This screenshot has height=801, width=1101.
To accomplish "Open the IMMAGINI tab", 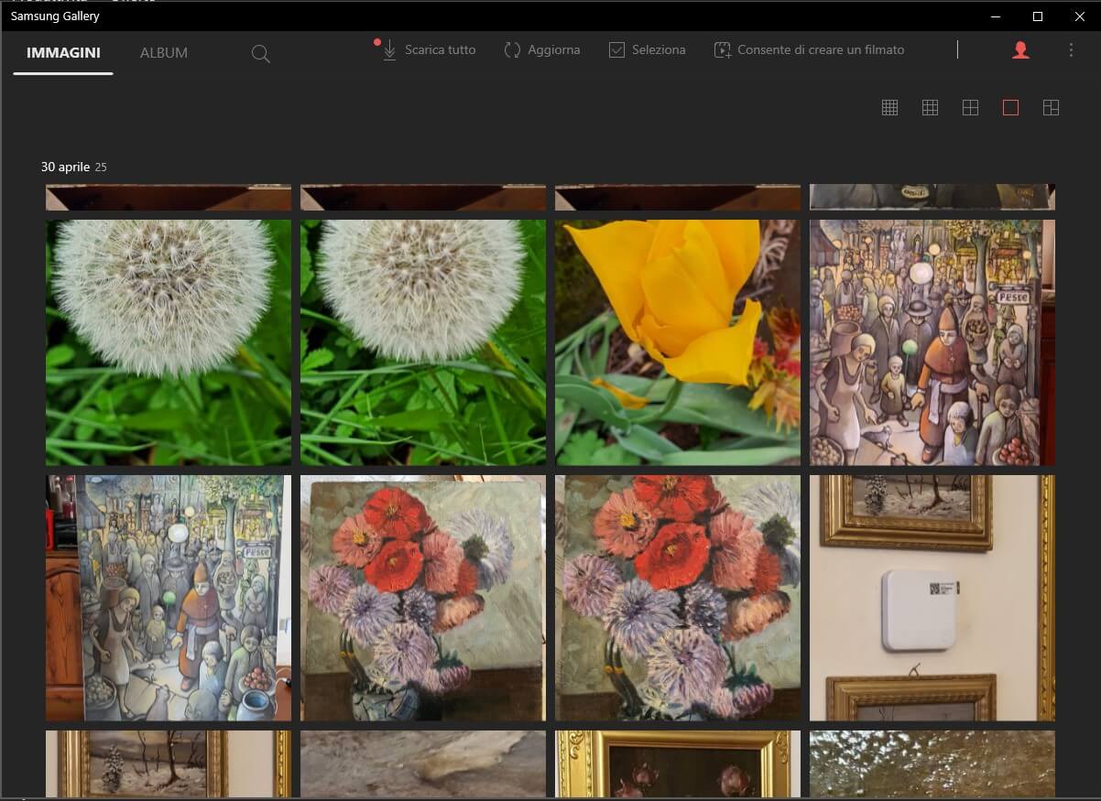I will click(x=63, y=53).
